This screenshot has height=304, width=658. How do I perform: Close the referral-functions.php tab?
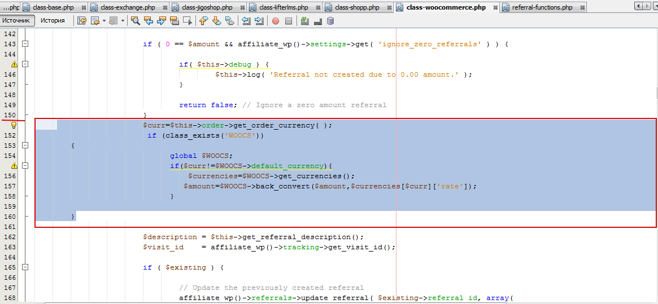coord(581,7)
